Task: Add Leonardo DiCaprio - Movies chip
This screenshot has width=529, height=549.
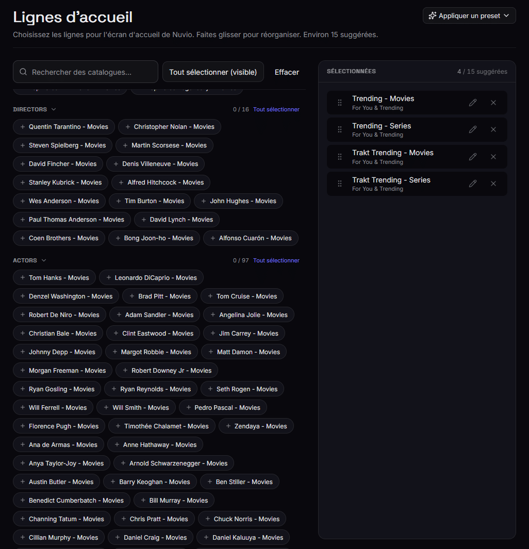Action: coord(151,278)
